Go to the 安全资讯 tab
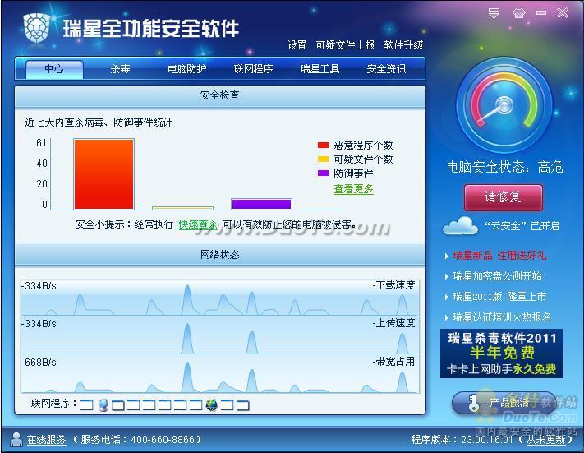584x453 pixels. pyautogui.click(x=386, y=69)
